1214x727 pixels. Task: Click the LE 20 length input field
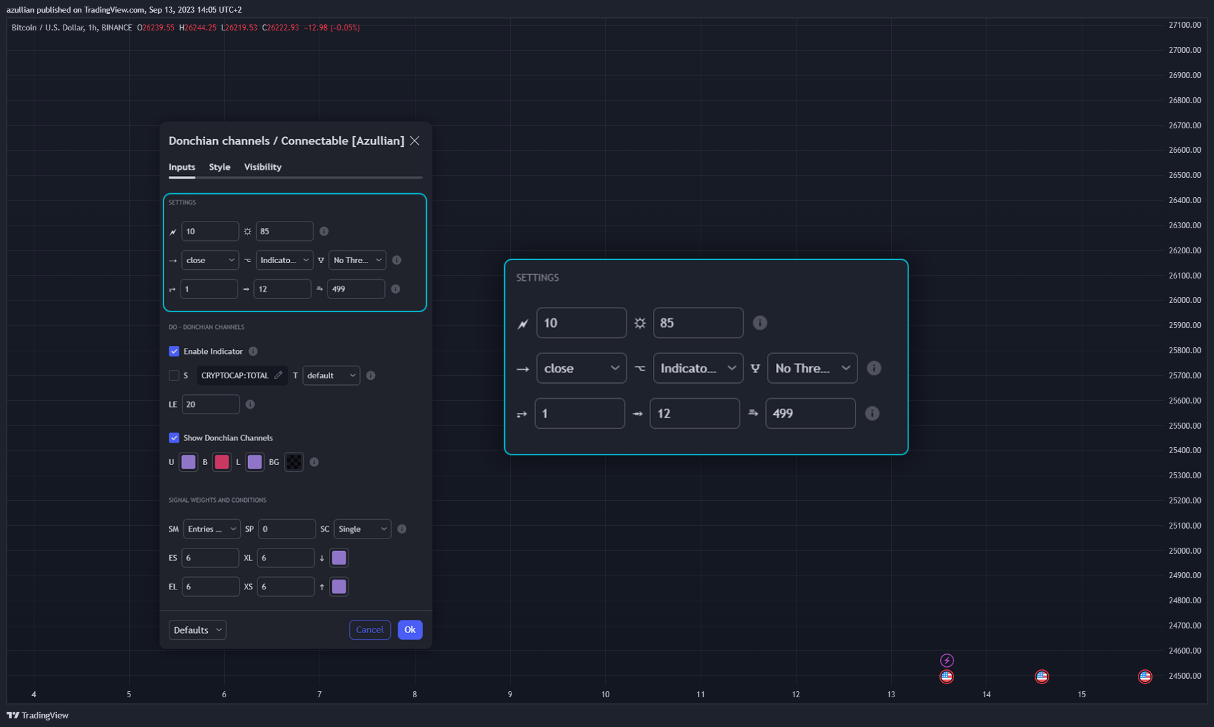210,404
